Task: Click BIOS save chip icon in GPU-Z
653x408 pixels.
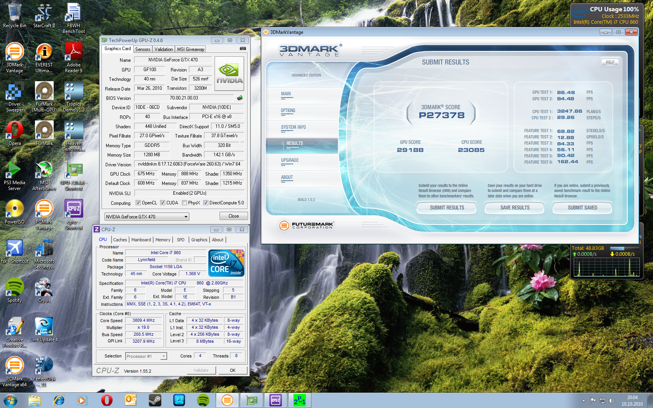Action: [x=240, y=98]
